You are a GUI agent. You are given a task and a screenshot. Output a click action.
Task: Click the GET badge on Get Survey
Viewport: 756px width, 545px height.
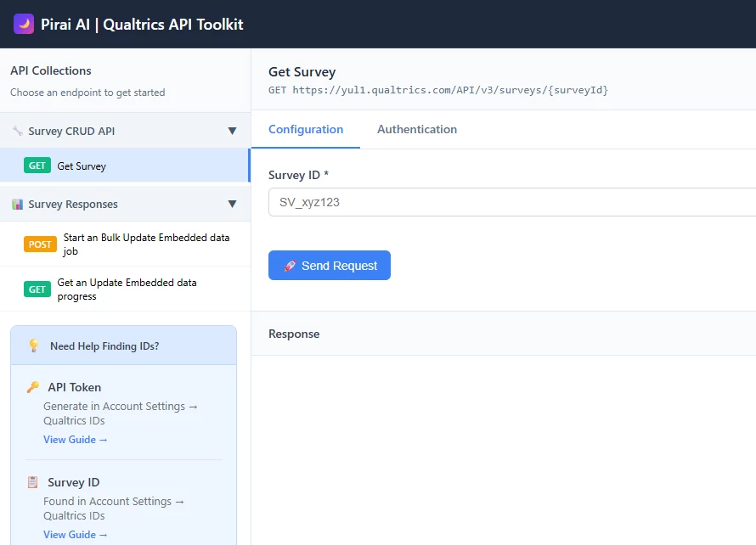[37, 166]
